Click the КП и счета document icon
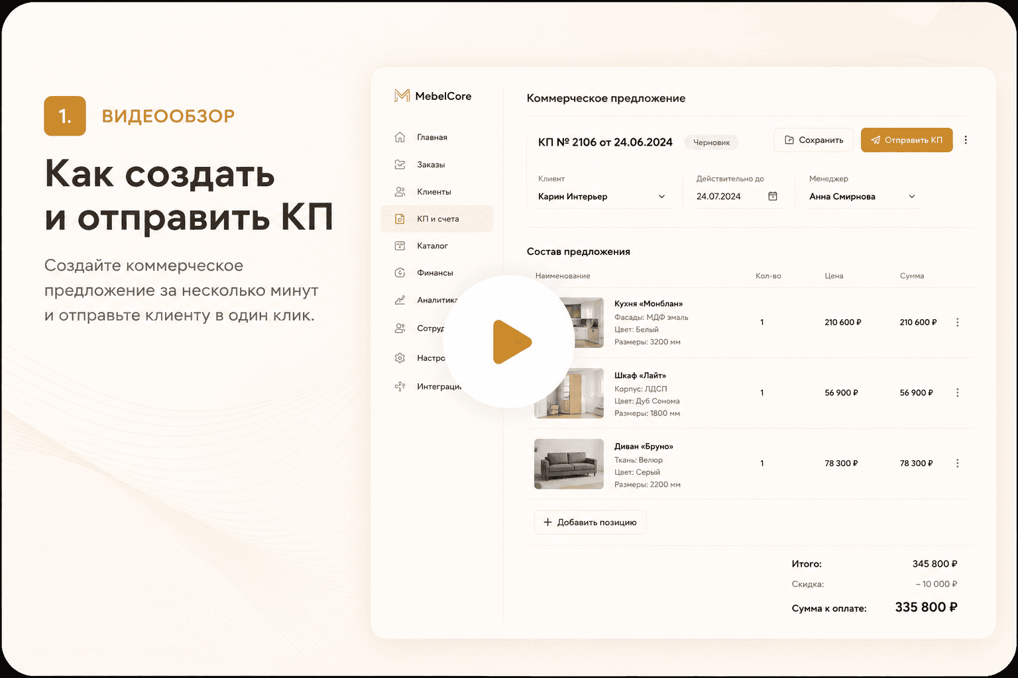 (x=400, y=218)
